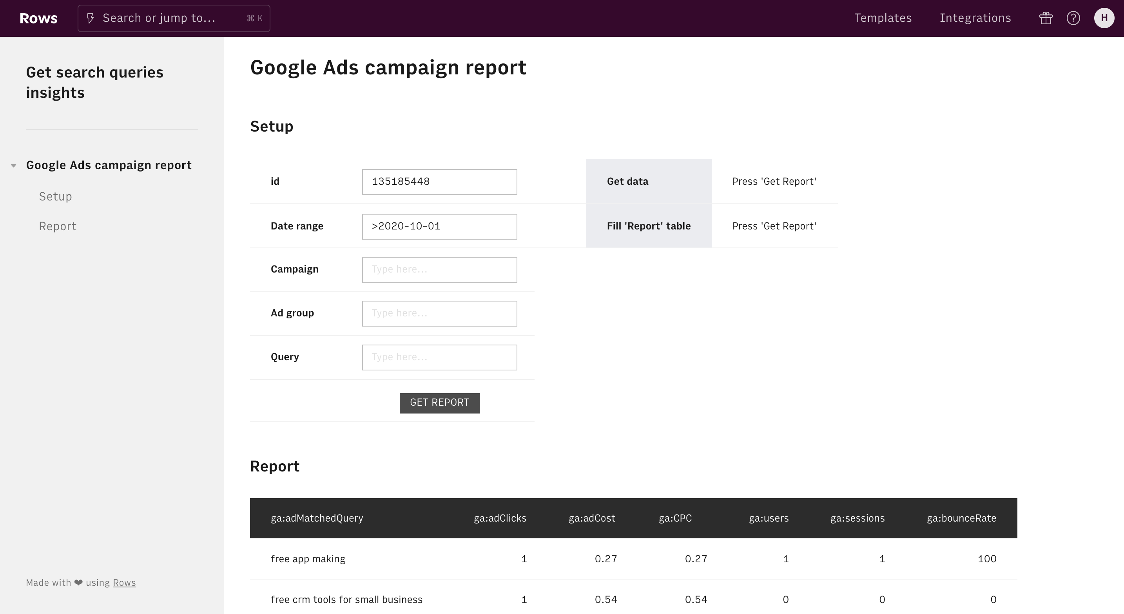The width and height of the screenshot is (1124, 614).
Task: Click 'free crm tools for small business' cell
Action: tap(346, 600)
